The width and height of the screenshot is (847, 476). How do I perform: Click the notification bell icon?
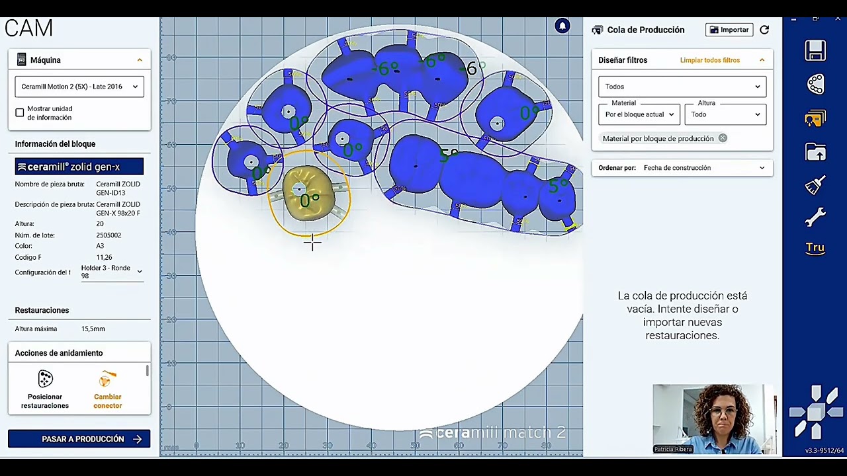(562, 26)
